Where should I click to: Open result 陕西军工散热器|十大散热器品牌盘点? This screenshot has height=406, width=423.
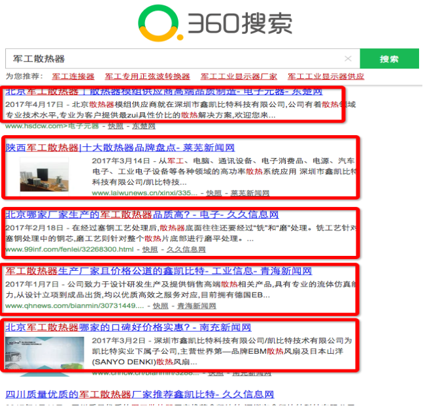click(x=120, y=148)
